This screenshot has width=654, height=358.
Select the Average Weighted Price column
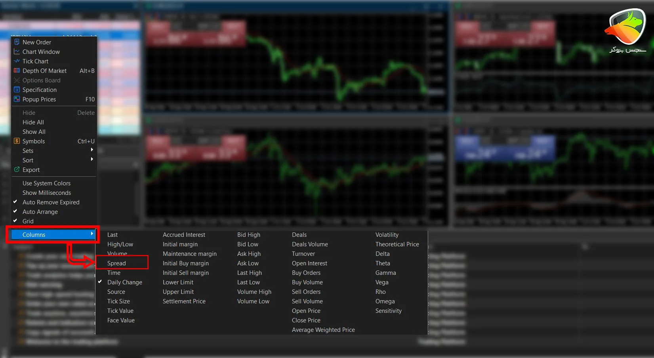(x=323, y=329)
